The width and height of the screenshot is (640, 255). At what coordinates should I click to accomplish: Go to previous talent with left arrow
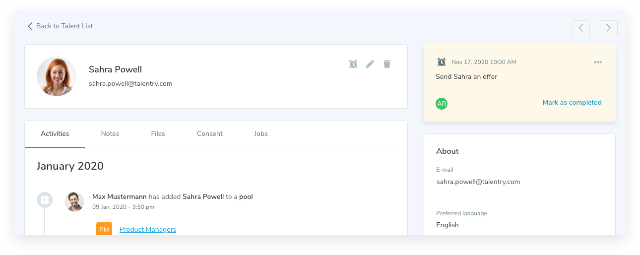[x=581, y=28]
